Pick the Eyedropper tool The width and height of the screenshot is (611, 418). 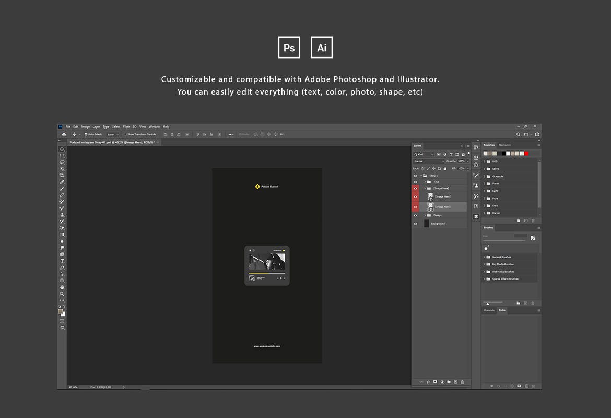pos(62,182)
